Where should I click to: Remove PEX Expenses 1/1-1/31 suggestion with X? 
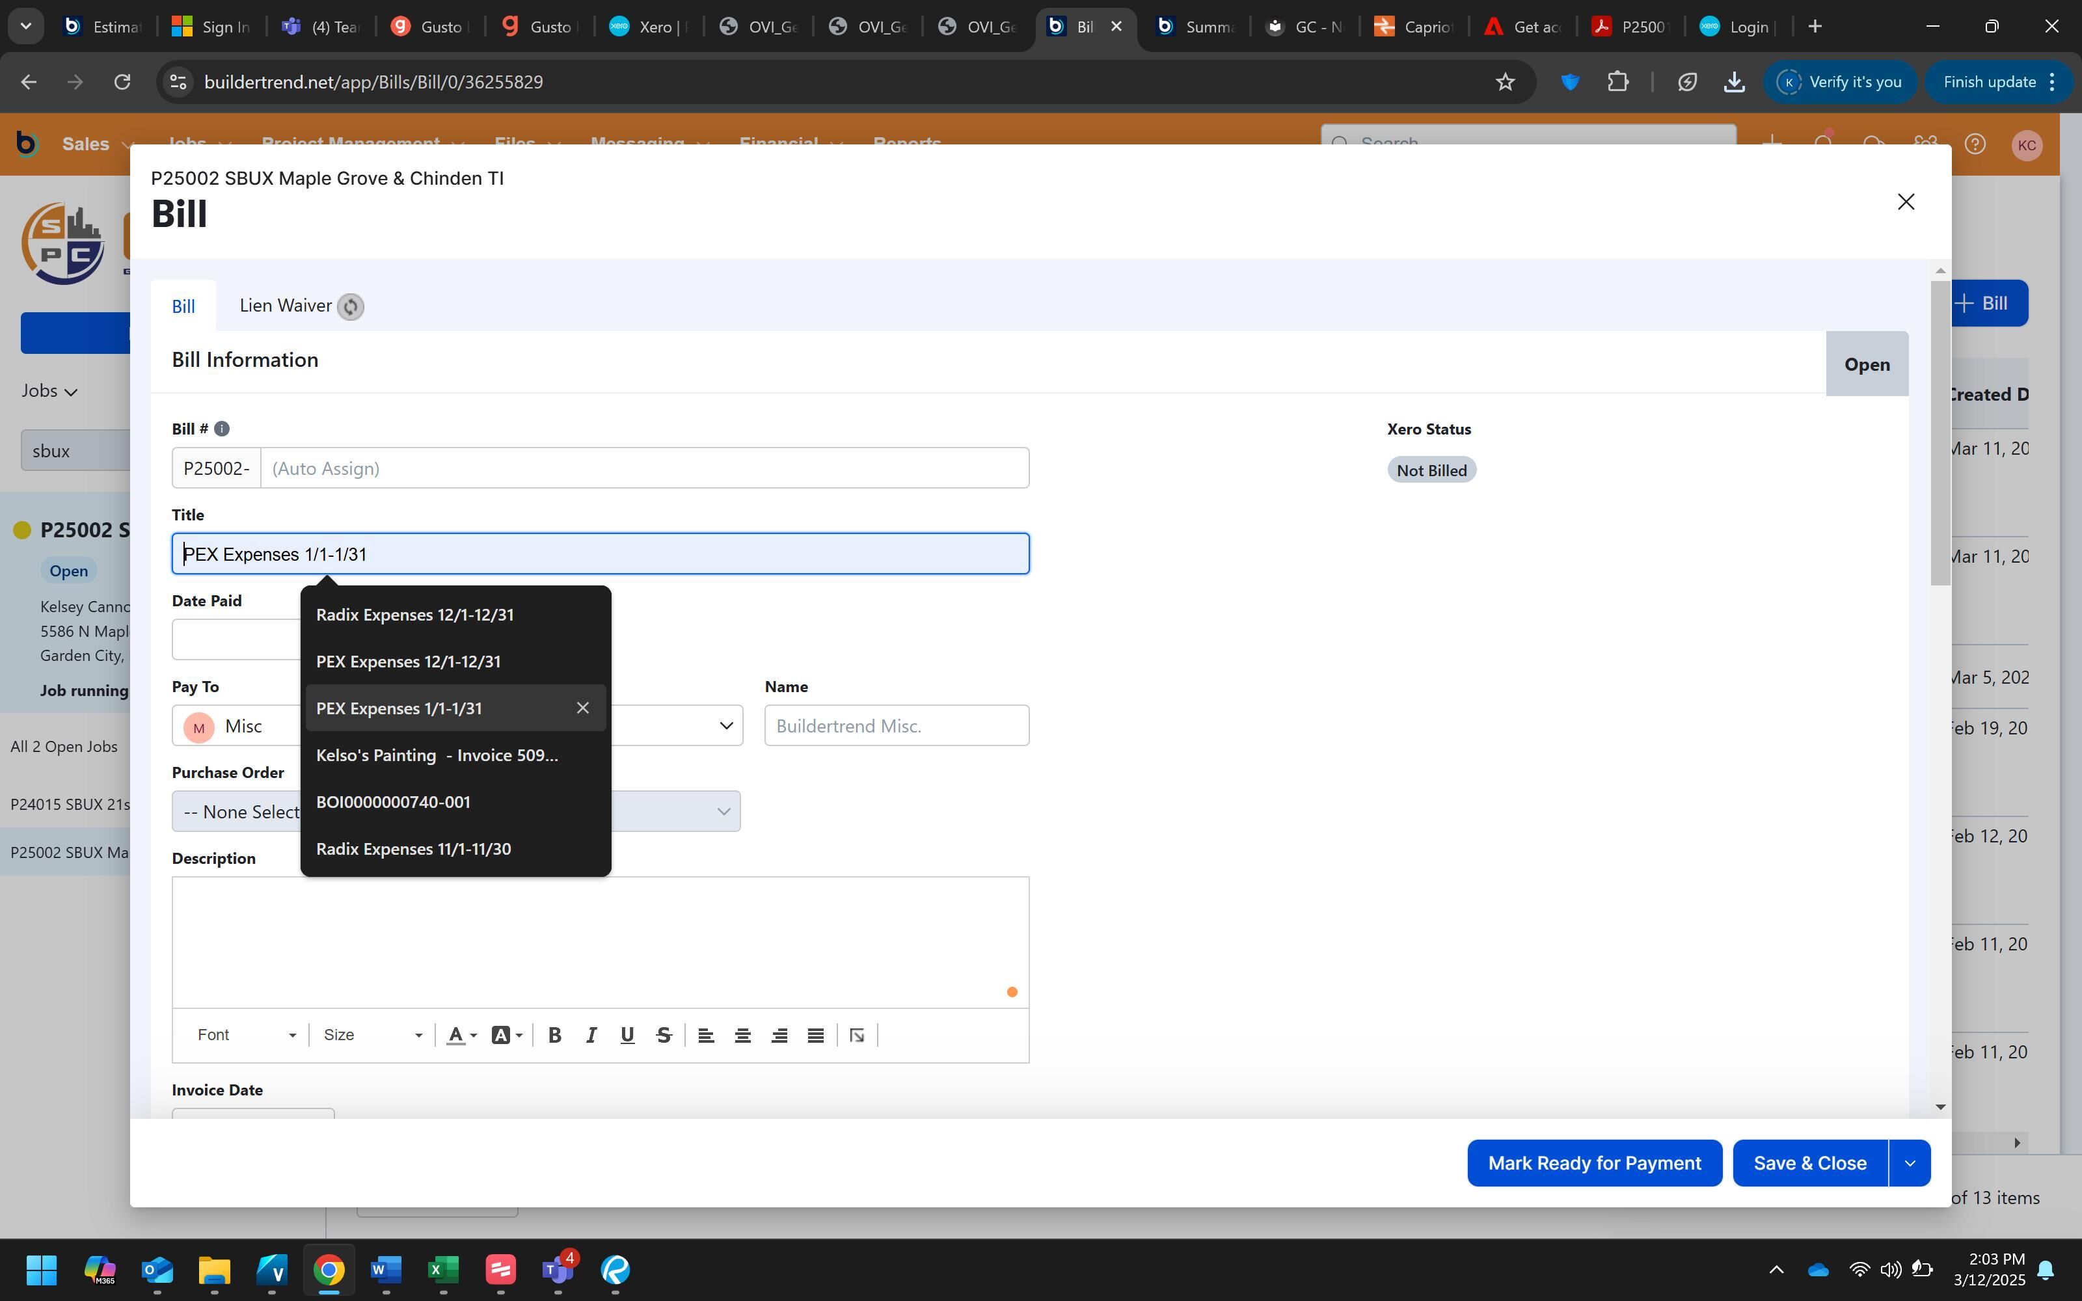[582, 708]
